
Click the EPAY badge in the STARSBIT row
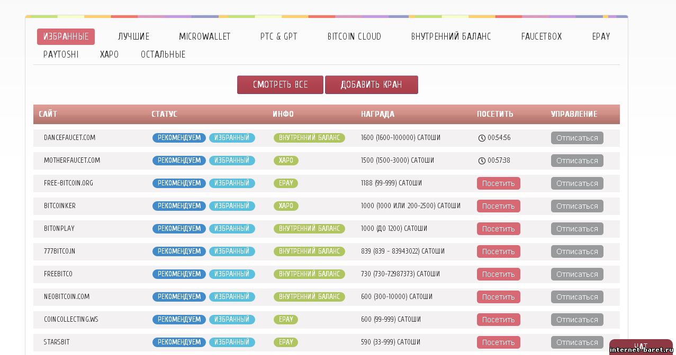pos(286,342)
